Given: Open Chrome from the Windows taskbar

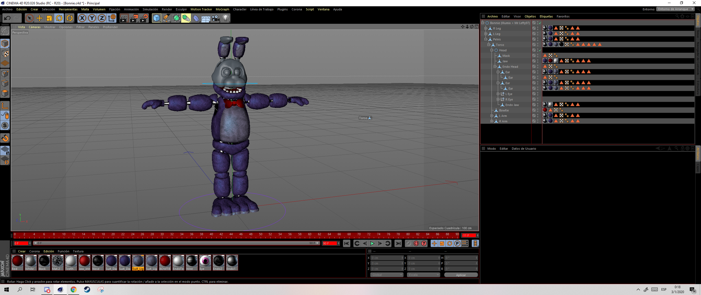Looking at the screenshot, I should [74, 290].
